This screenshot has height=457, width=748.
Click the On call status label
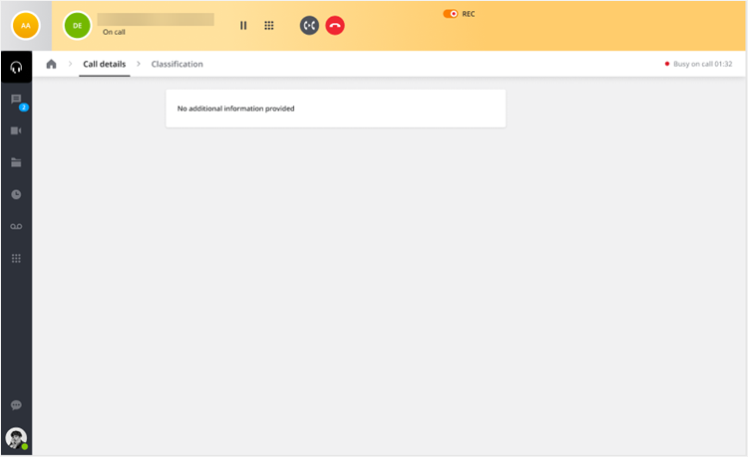(x=114, y=32)
